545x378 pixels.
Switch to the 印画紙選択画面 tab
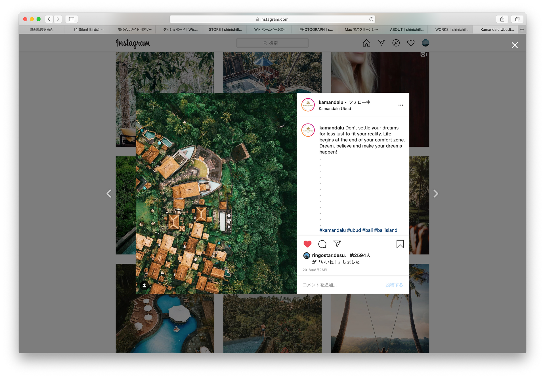41,29
